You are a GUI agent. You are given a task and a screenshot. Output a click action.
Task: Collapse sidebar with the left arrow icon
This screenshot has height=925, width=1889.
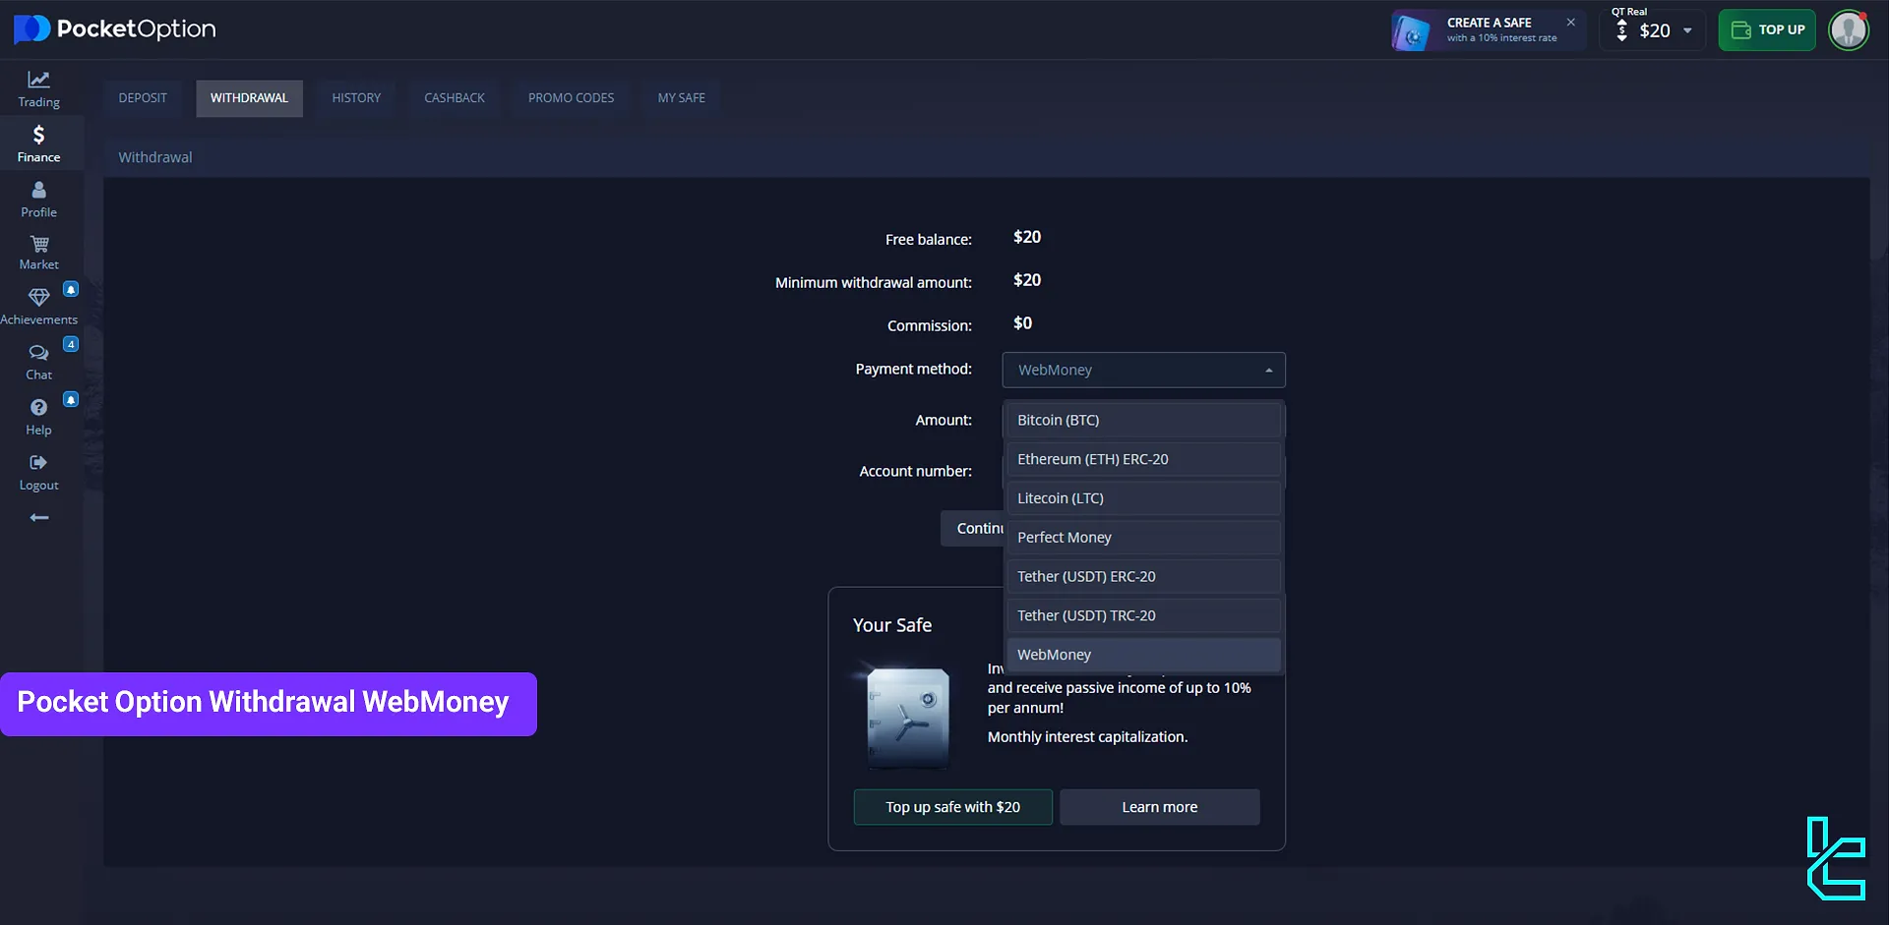(38, 517)
